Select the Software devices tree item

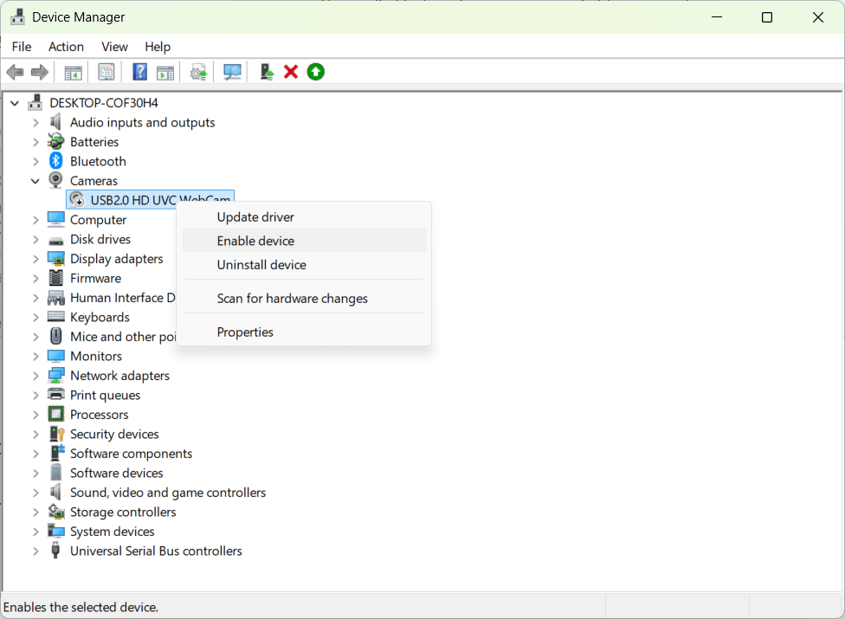[x=116, y=473]
